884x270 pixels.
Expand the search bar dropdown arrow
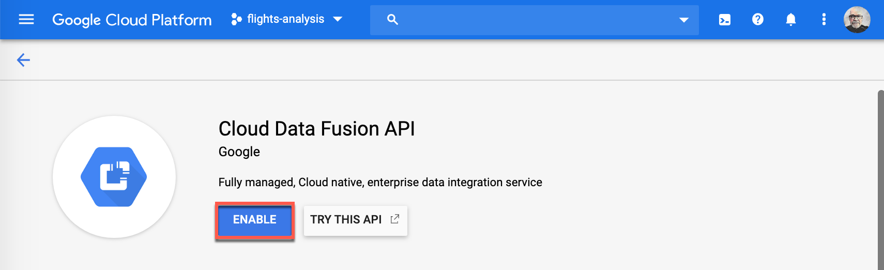point(683,20)
